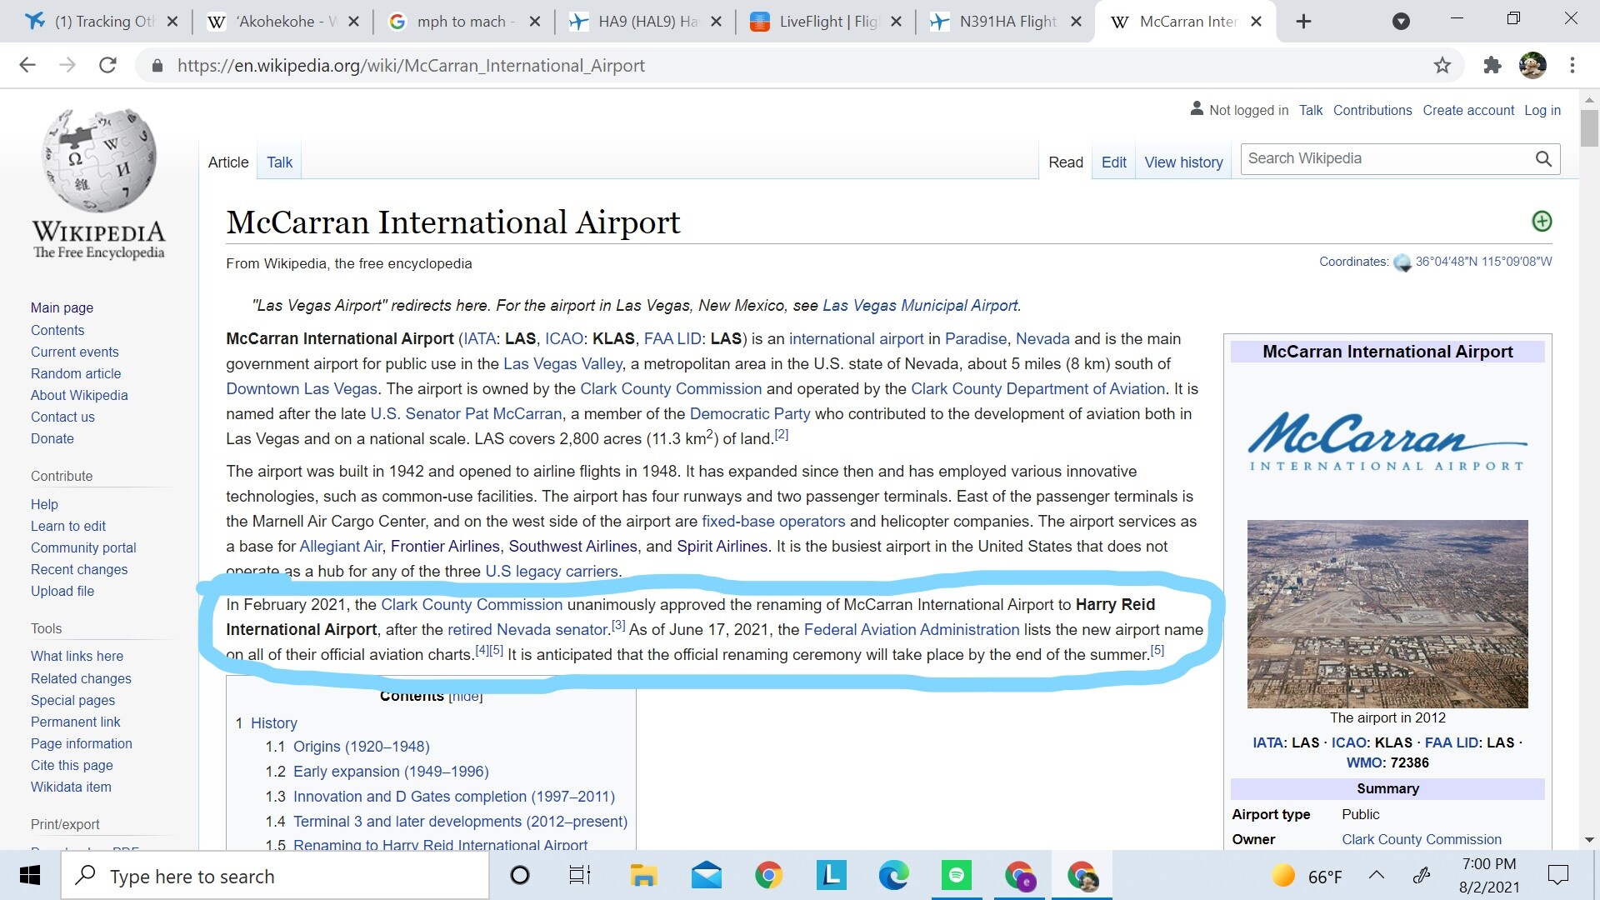The width and height of the screenshot is (1600, 900).
Task: Open the Mail app on the taskbar
Action: [x=707, y=876]
